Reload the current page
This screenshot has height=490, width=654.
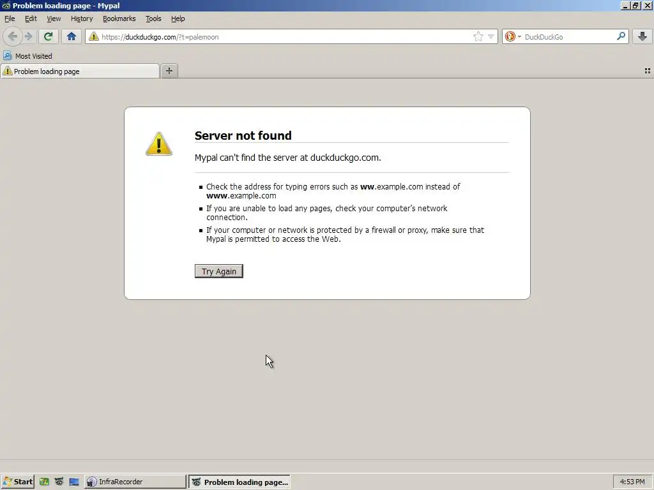coord(48,36)
